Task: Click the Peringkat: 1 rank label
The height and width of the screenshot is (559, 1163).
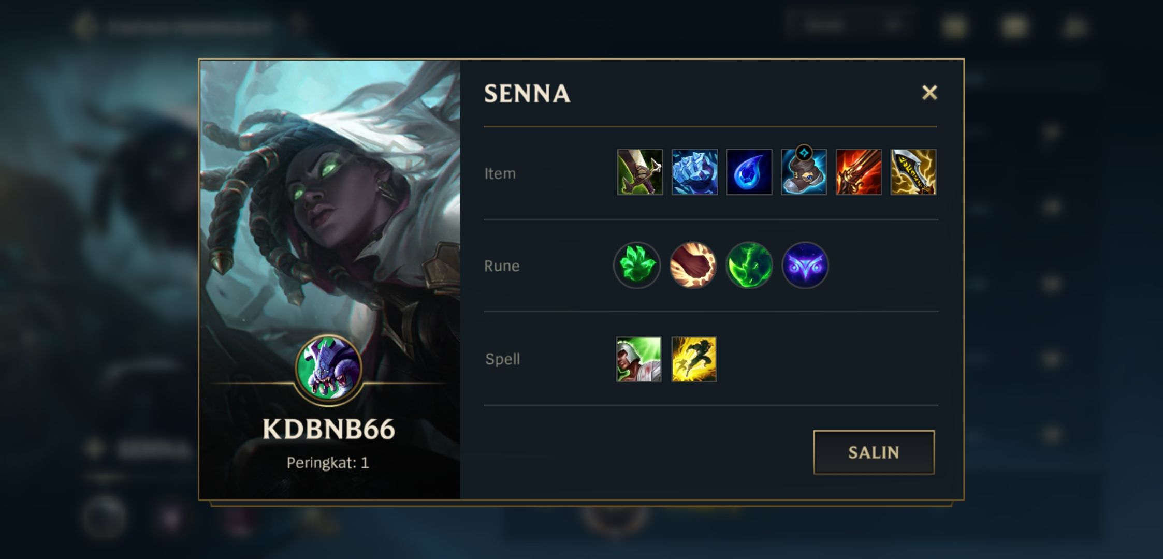Action: (x=328, y=463)
